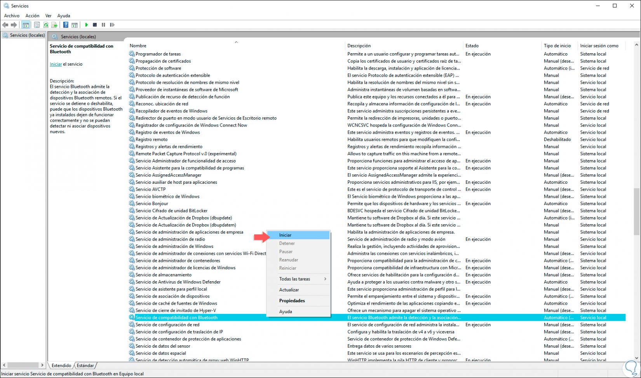The height and width of the screenshot is (378, 641).
Task: Click gear icon of Servicio de almacenamiento
Action: point(132,275)
